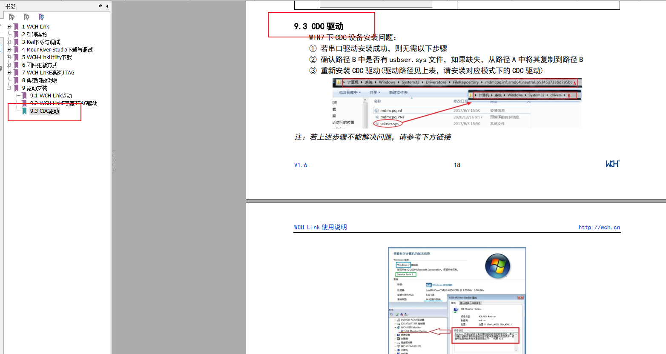Open the http://wch.cn link
The height and width of the screenshot is (354, 666).
pyautogui.click(x=599, y=227)
